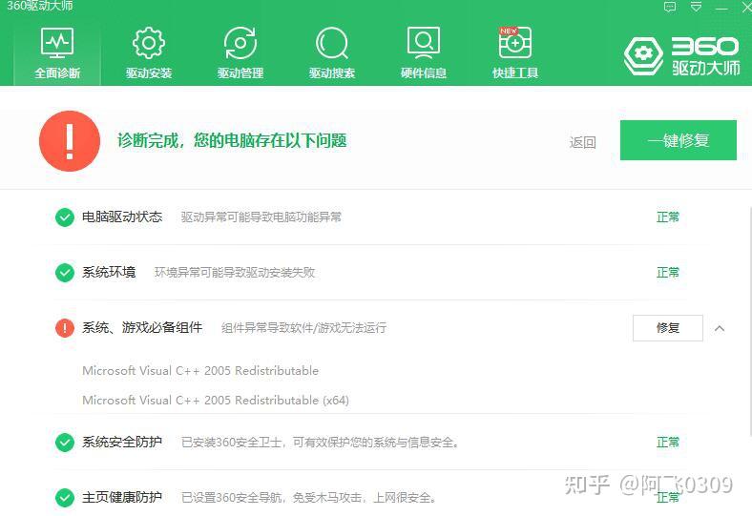Screen dimensions: 752x516
Task: Click the 环境异常可能导致驱动安装失败 description
Action: pos(235,273)
